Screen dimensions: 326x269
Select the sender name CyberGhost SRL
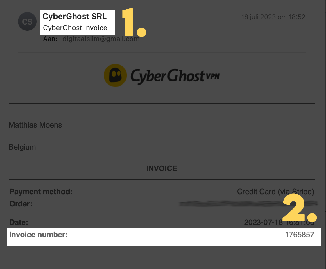(75, 17)
